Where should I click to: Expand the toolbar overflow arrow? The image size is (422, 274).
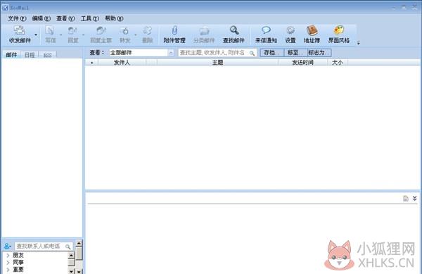[359, 43]
